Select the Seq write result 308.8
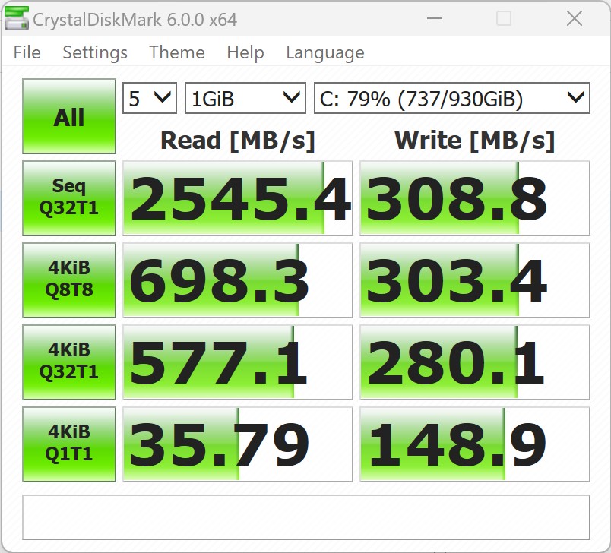The width and height of the screenshot is (611, 553). tap(475, 197)
